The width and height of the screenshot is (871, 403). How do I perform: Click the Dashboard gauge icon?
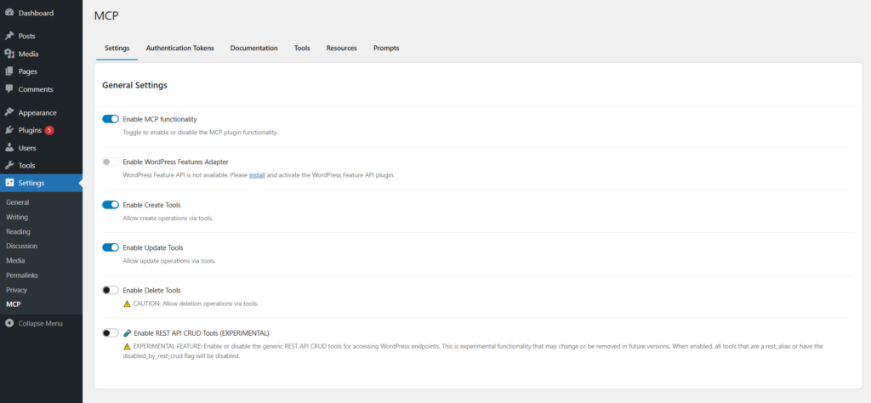click(x=9, y=13)
